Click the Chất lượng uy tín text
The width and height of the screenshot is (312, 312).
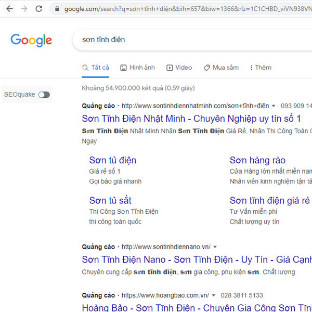pyautogui.click(x=254, y=222)
